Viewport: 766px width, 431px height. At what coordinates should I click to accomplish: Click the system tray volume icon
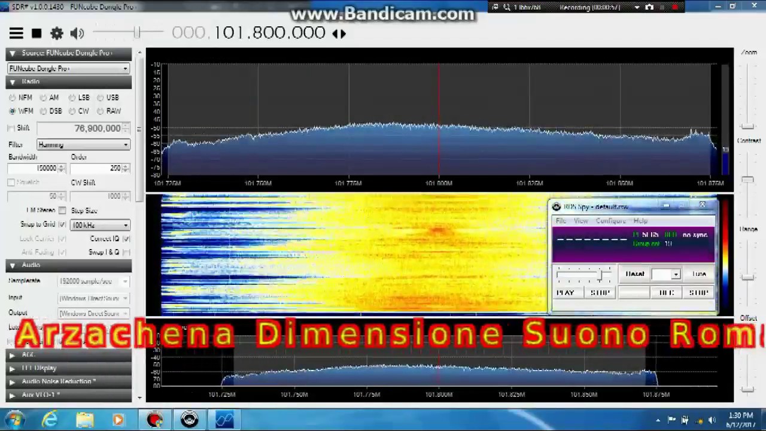pos(712,420)
